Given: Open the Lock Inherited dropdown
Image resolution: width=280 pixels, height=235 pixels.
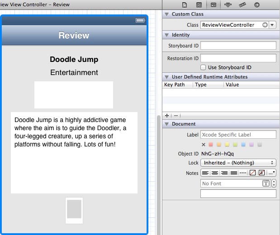Looking at the screenshot, I should pos(238,163).
